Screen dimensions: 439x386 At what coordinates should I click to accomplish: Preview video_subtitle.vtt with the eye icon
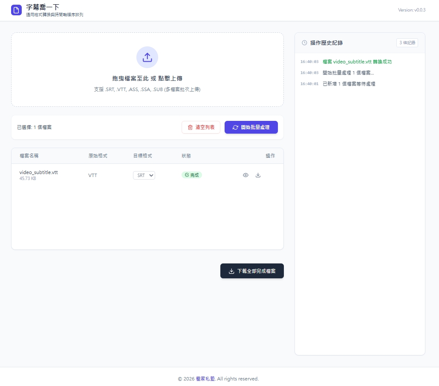pyautogui.click(x=245, y=175)
